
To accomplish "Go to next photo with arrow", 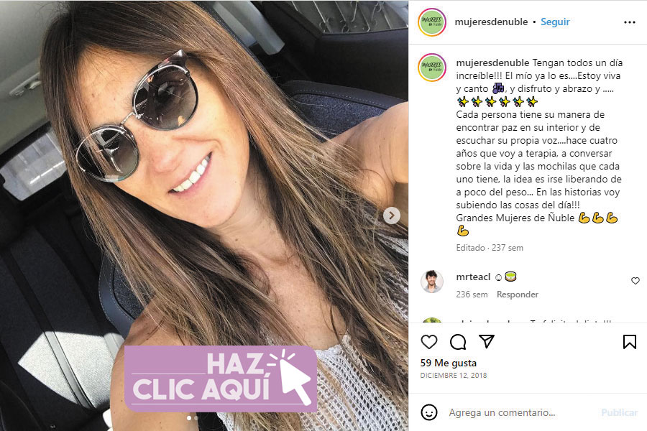I will (x=391, y=215).
